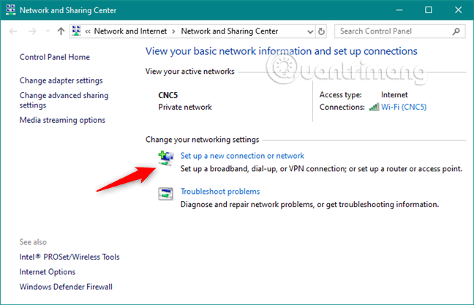Open Set up a new connection or network
474x305 pixels.
242,156
